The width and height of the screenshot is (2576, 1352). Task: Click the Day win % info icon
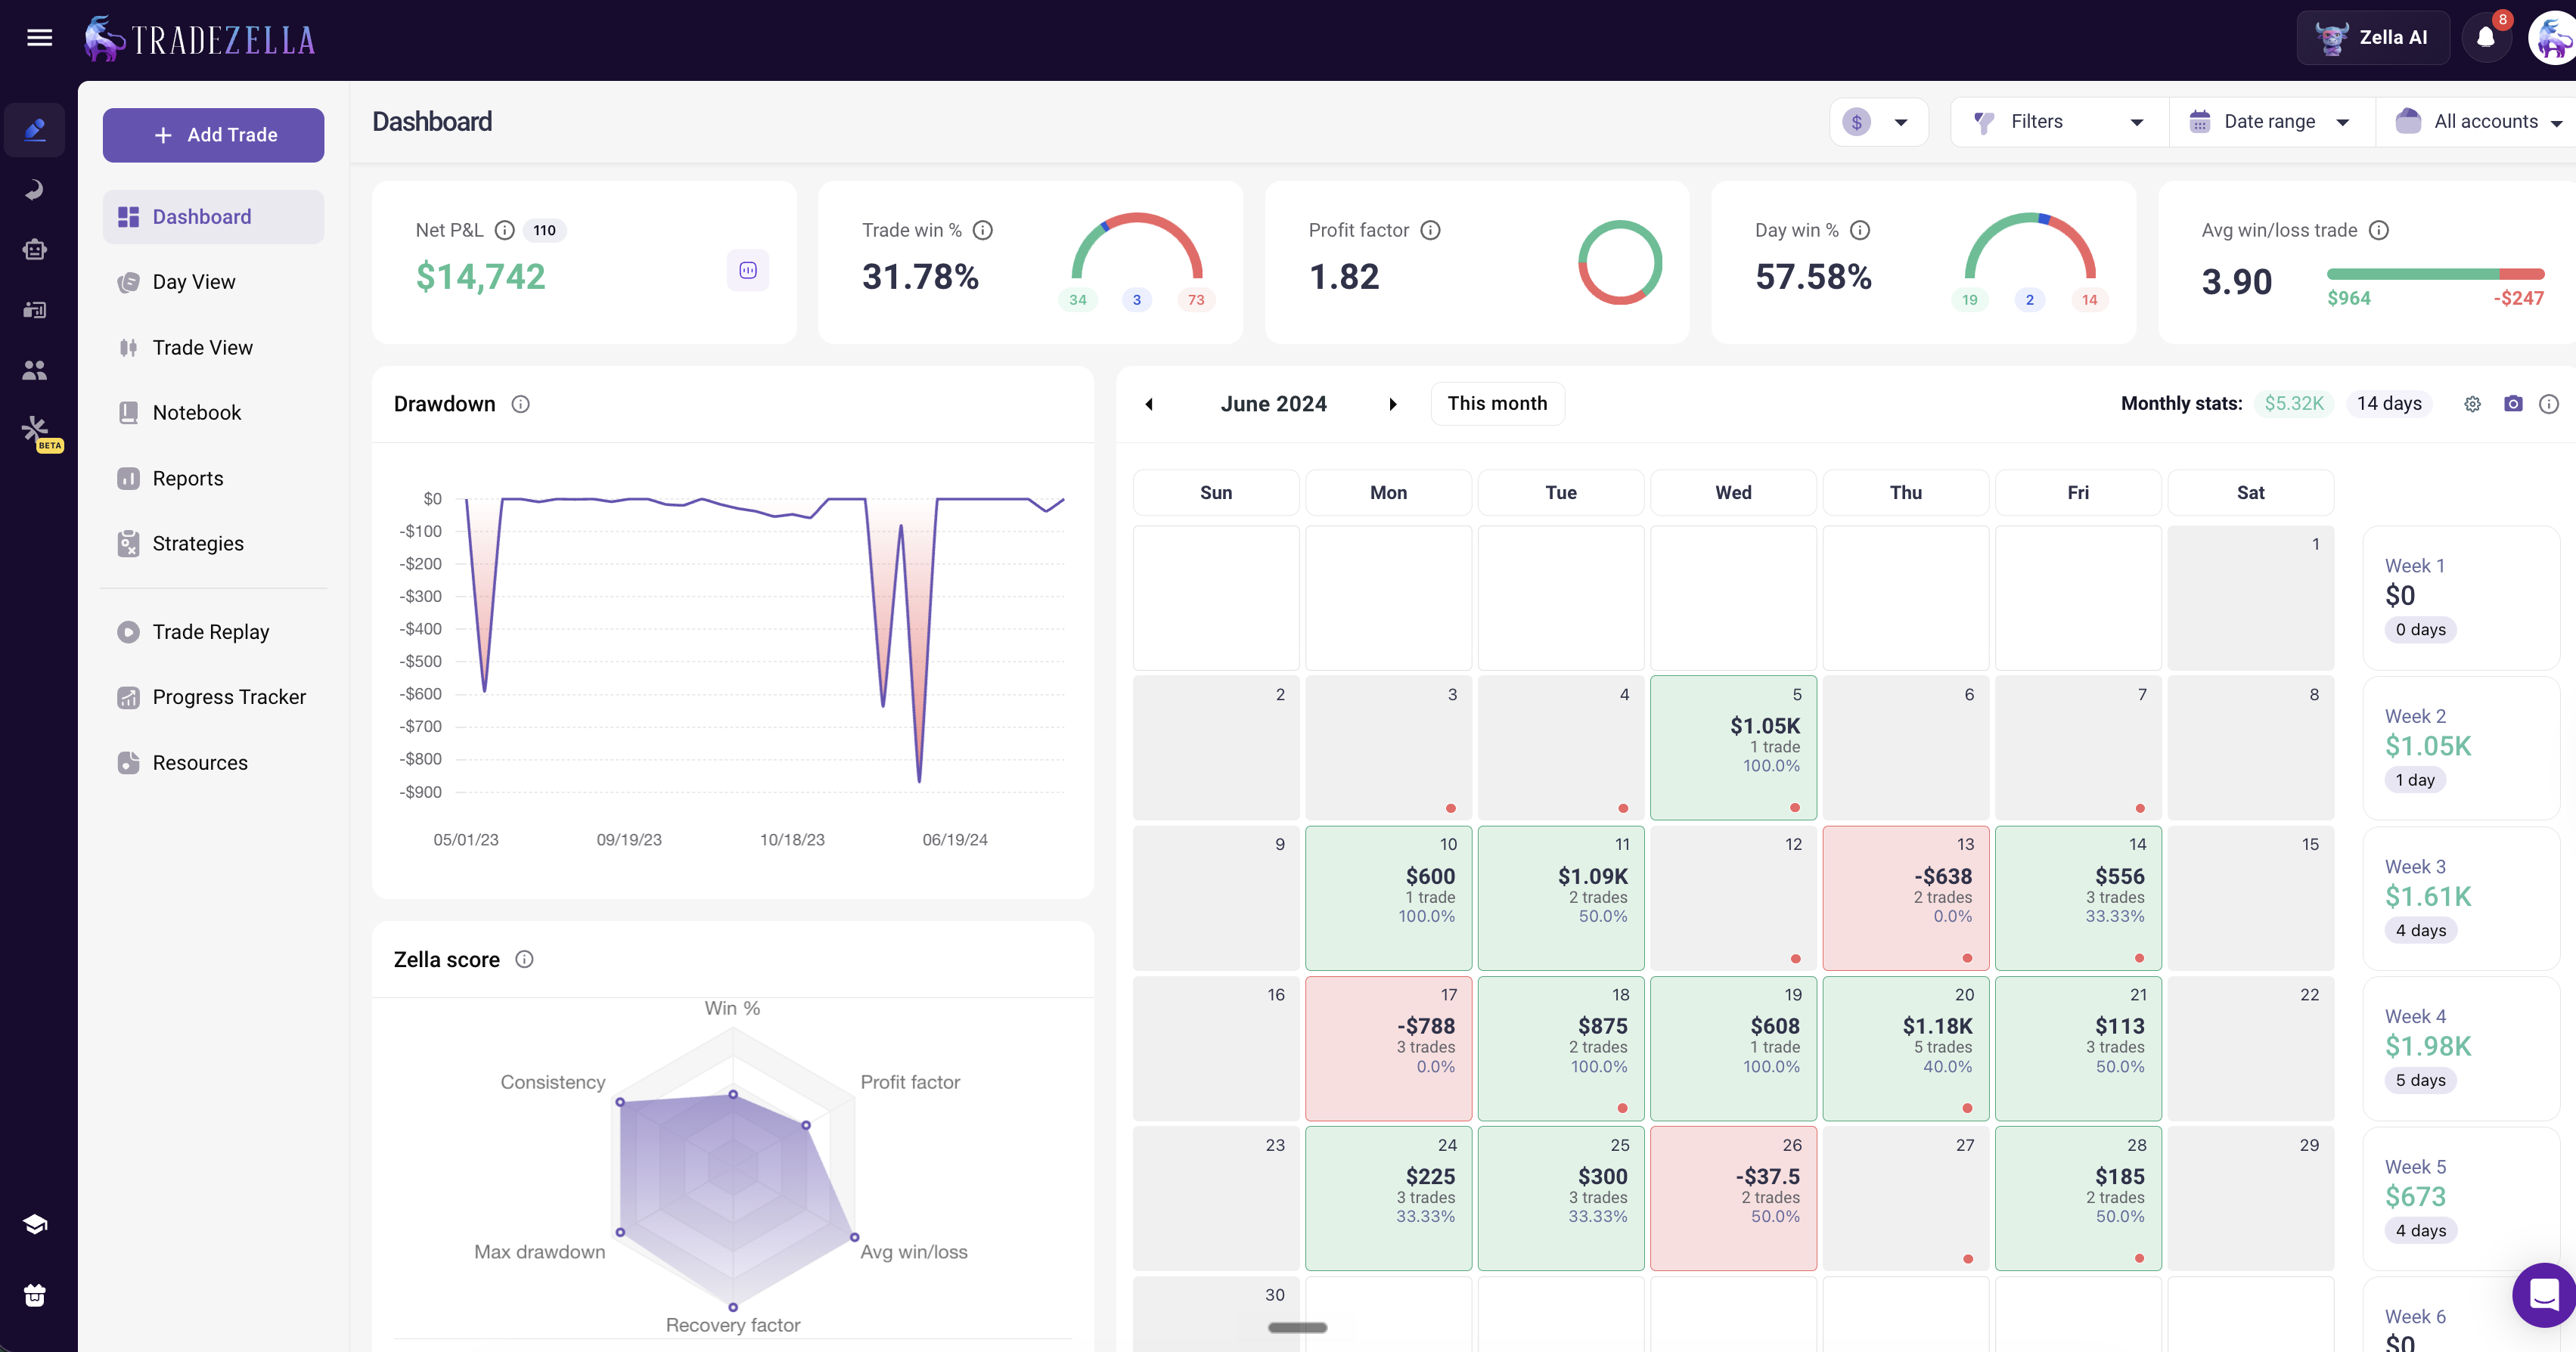(x=1860, y=230)
